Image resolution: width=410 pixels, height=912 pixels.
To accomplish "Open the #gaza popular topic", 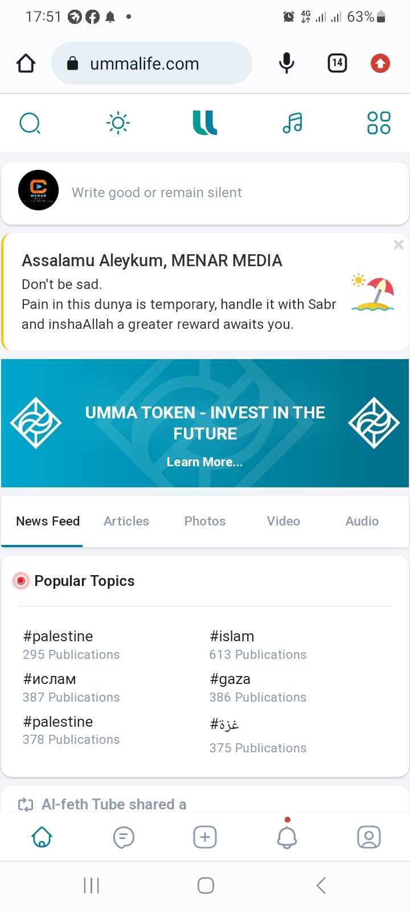I will pos(231,679).
